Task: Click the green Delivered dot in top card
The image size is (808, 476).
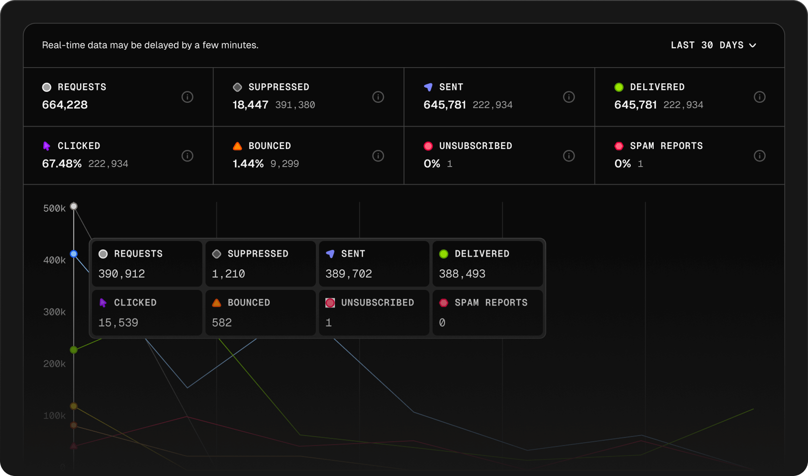Action: point(619,87)
